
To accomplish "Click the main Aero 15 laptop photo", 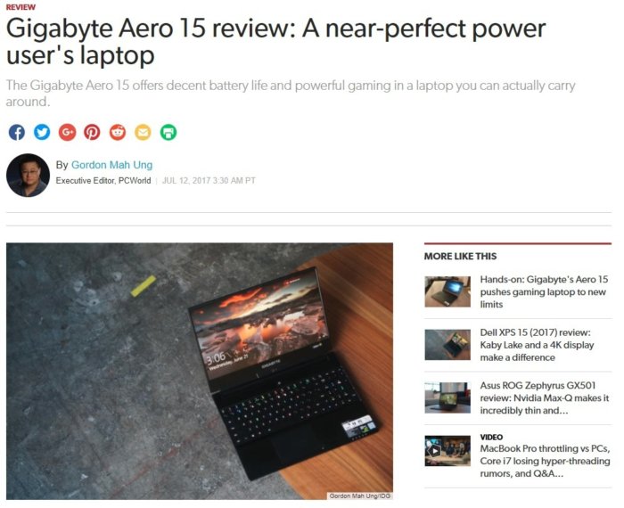I will 200,371.
